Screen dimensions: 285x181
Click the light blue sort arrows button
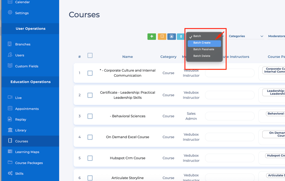coord(181,37)
